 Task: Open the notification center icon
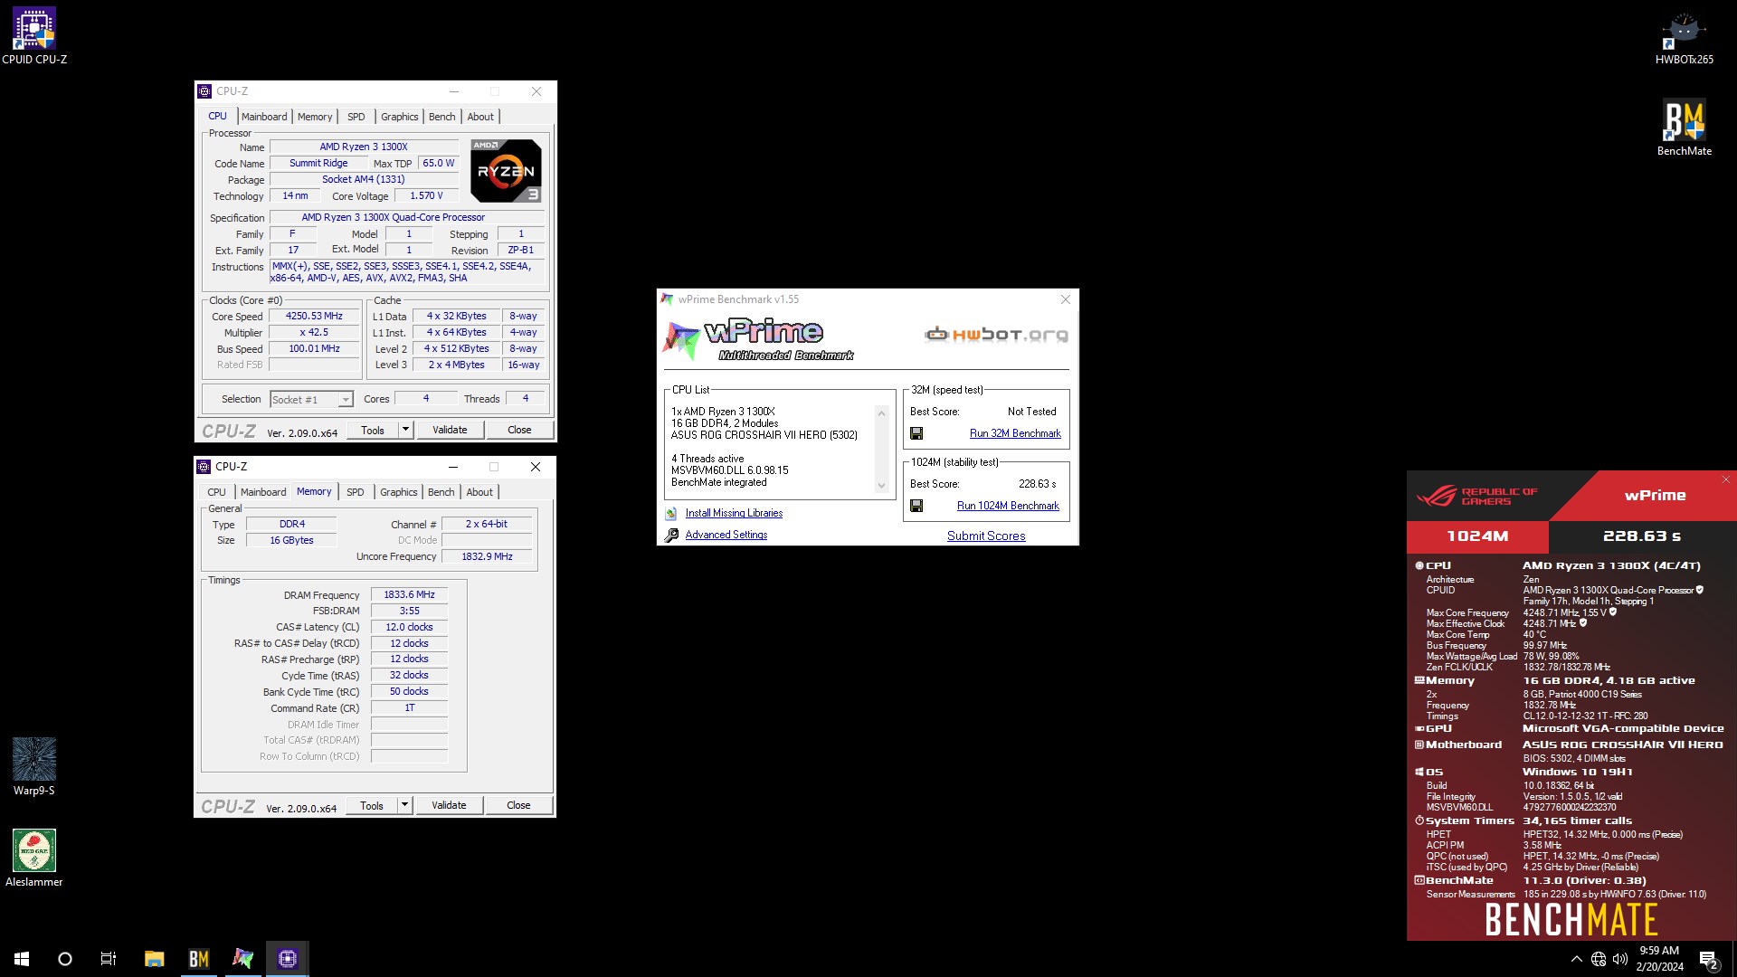[1709, 959]
